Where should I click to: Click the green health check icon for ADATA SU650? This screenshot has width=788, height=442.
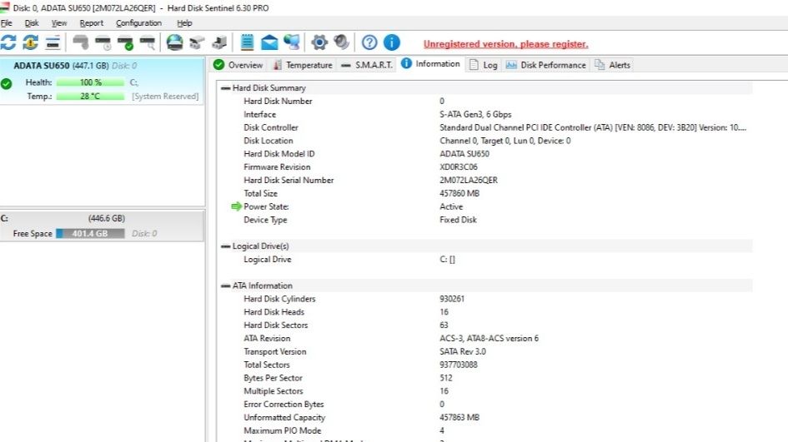(6, 84)
